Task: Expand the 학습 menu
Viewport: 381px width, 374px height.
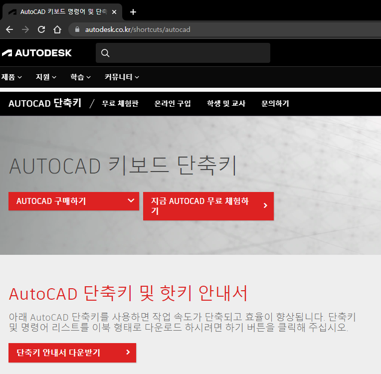Action: (x=80, y=77)
